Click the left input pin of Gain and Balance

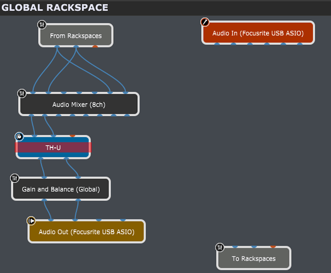(44, 177)
